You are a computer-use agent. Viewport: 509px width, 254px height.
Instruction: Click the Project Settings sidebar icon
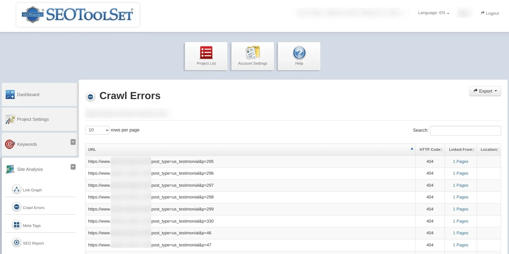(10, 119)
